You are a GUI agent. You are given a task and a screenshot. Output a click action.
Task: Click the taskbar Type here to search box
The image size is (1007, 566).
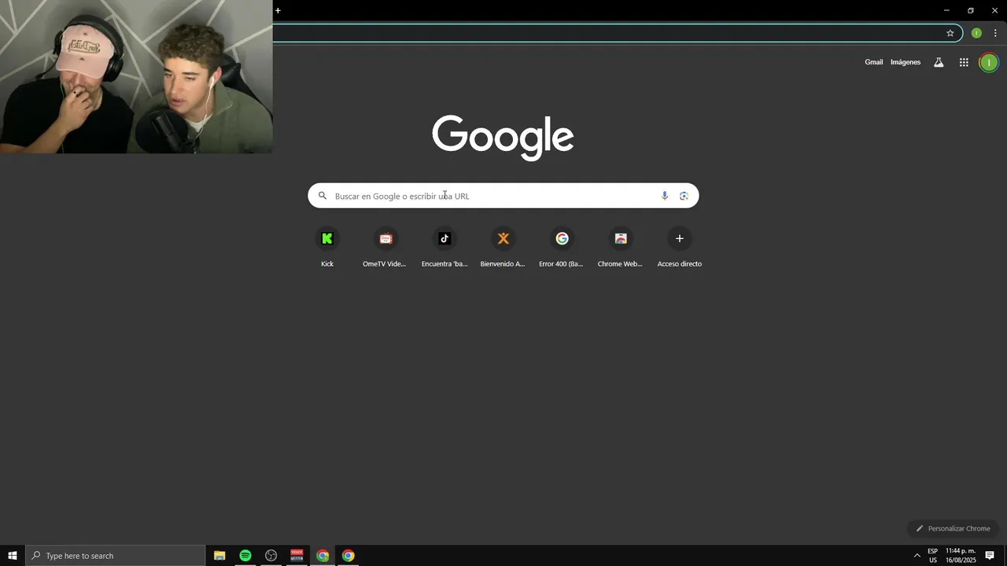tap(115, 556)
